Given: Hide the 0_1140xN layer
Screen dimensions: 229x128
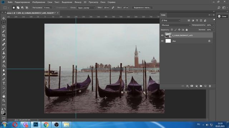Looking at the screenshot, I should [162, 35].
